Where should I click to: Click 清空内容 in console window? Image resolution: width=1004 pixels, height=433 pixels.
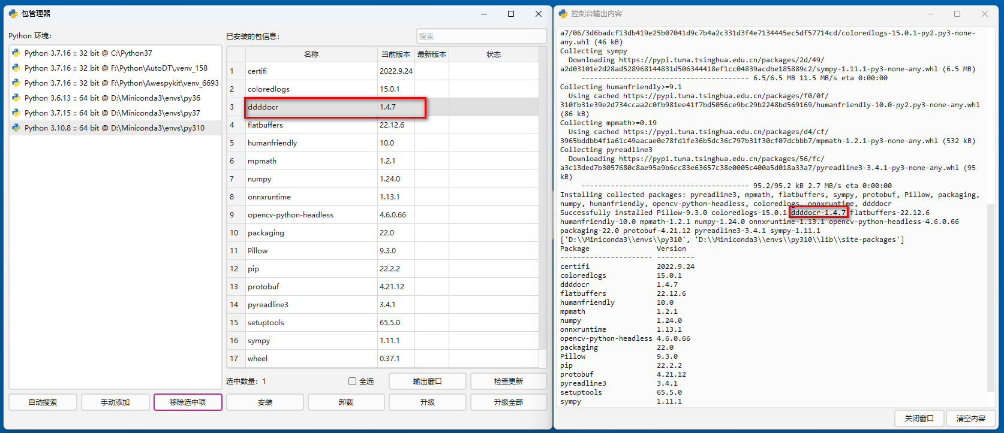(x=971, y=418)
